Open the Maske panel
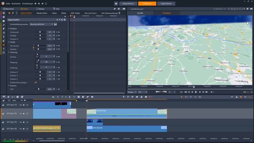Screen dimensions: 254x143 40,9
